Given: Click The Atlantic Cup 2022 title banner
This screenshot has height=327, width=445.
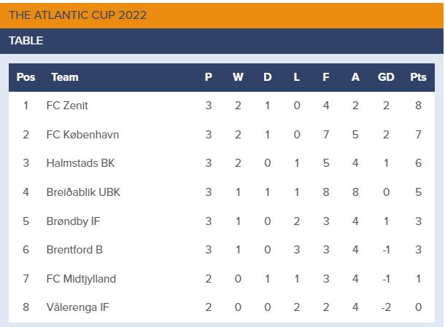Looking at the screenshot, I should coord(77,15).
